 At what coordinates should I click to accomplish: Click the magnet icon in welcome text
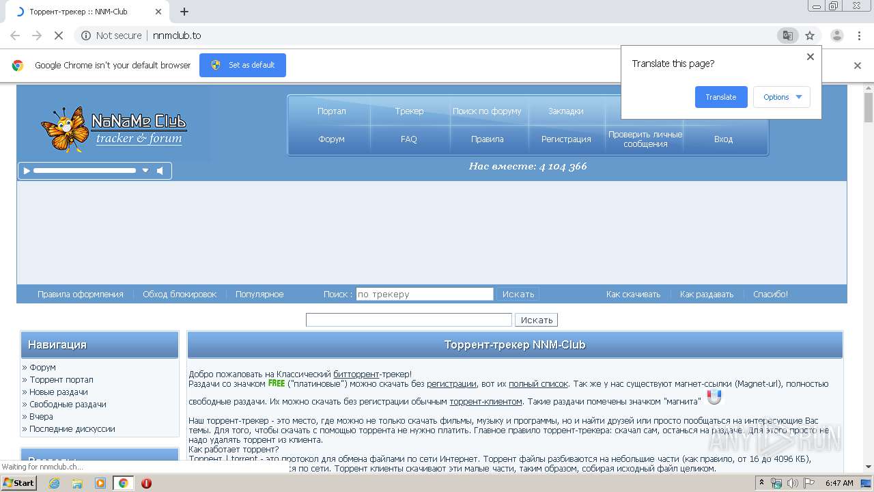click(714, 397)
